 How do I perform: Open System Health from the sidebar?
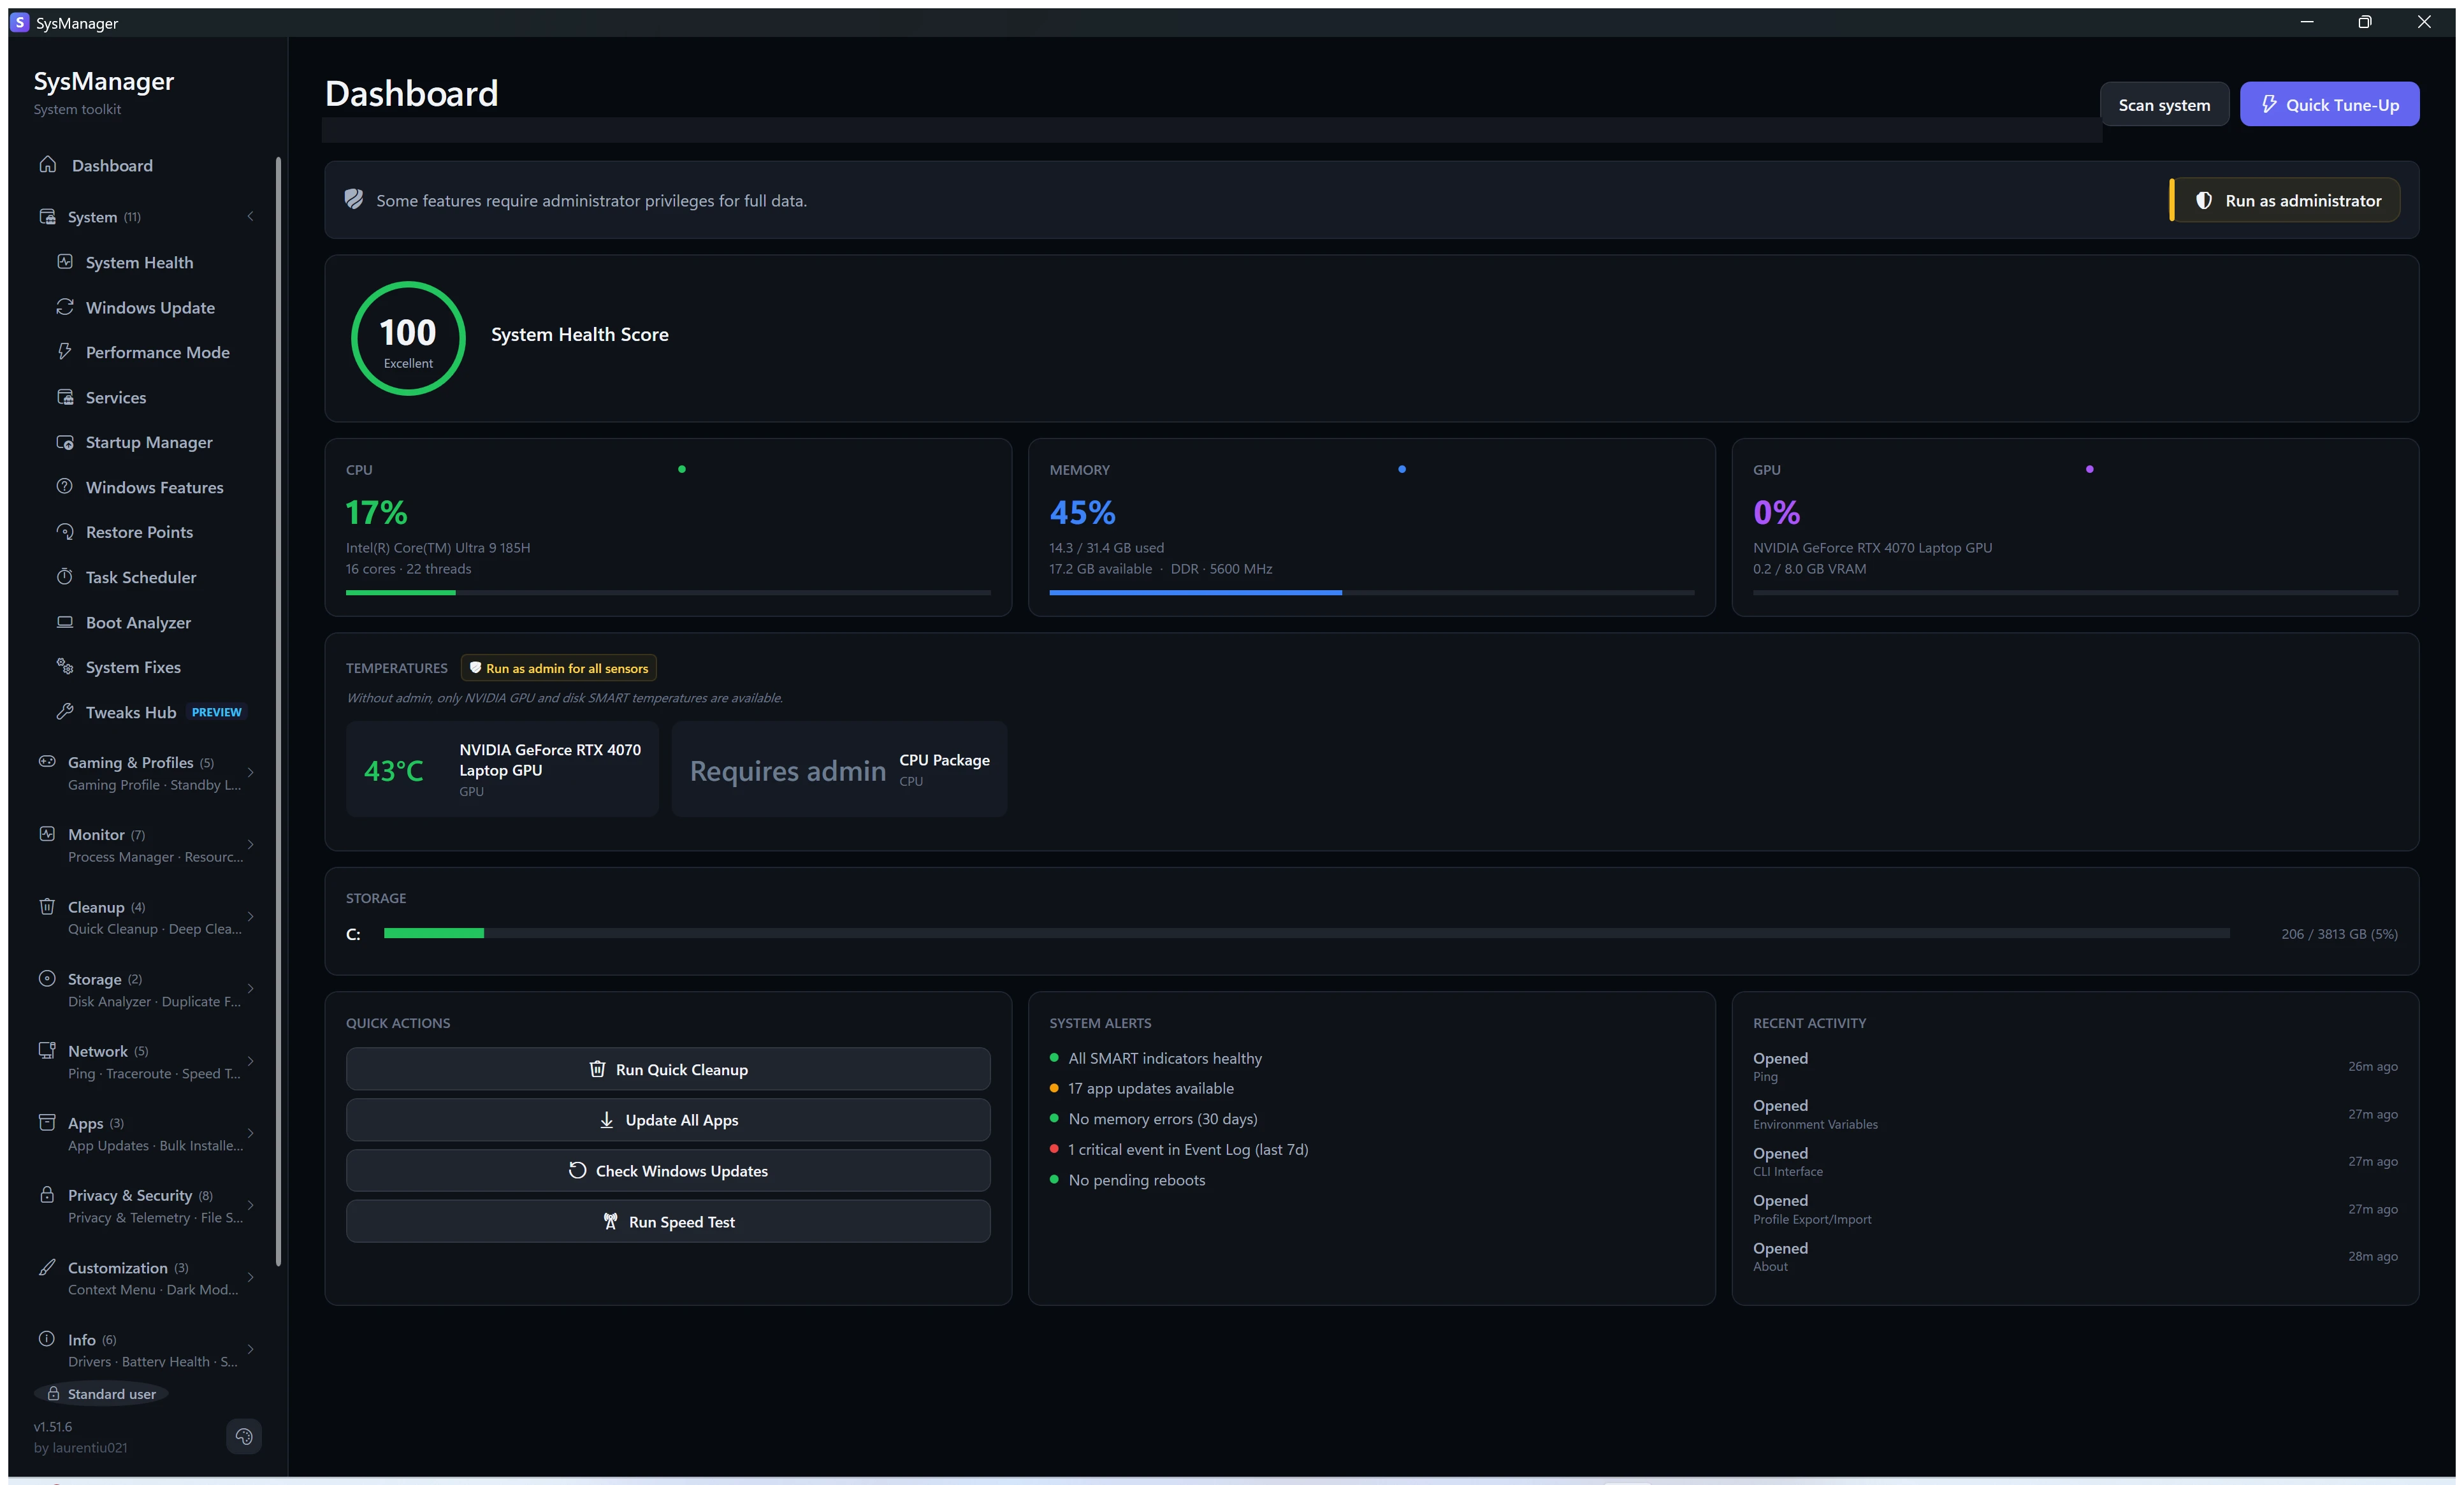click(x=139, y=262)
